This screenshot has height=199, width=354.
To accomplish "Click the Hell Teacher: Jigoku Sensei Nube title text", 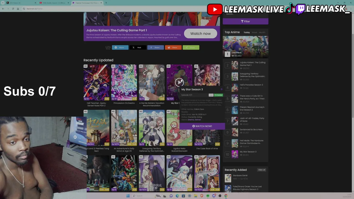I will [x=96, y=104].
